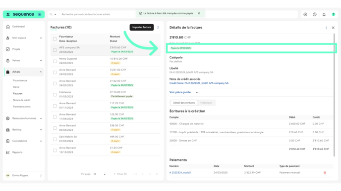The width and height of the screenshot is (341, 191).
Task: Select the Détail des écritures tab
Action: pos(184,103)
